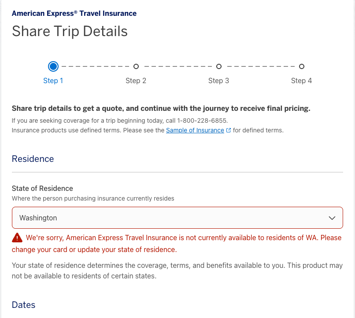
Task: Click the State of Residence field label
Action: pos(42,188)
